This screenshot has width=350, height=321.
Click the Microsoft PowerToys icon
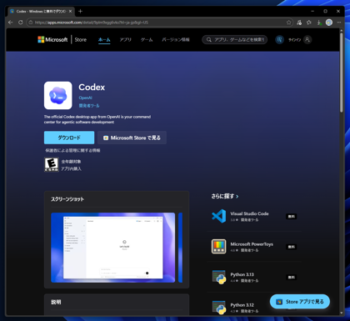[219, 247]
